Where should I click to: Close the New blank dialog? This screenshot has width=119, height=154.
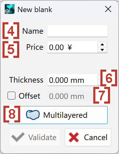[x=108, y=9]
